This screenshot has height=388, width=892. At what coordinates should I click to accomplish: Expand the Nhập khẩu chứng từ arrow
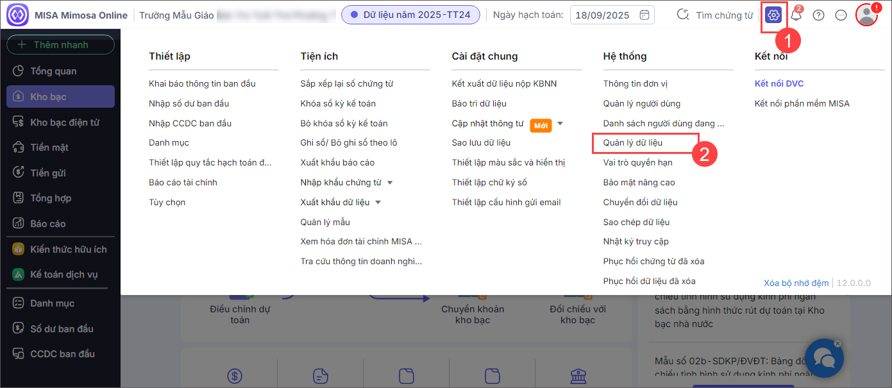click(x=390, y=183)
